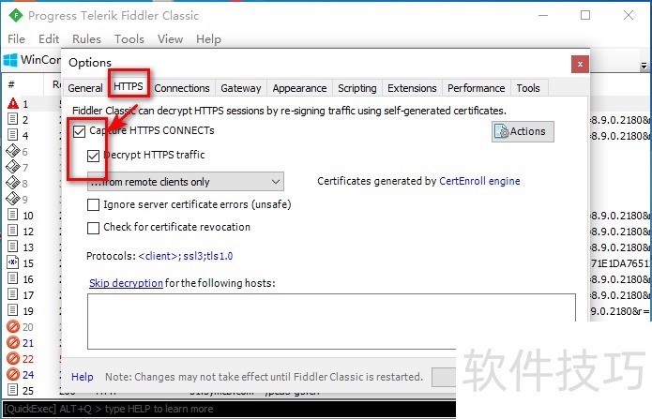The height and width of the screenshot is (419, 652).
Task: Select session 4 document icon
Action: [x=13, y=135]
